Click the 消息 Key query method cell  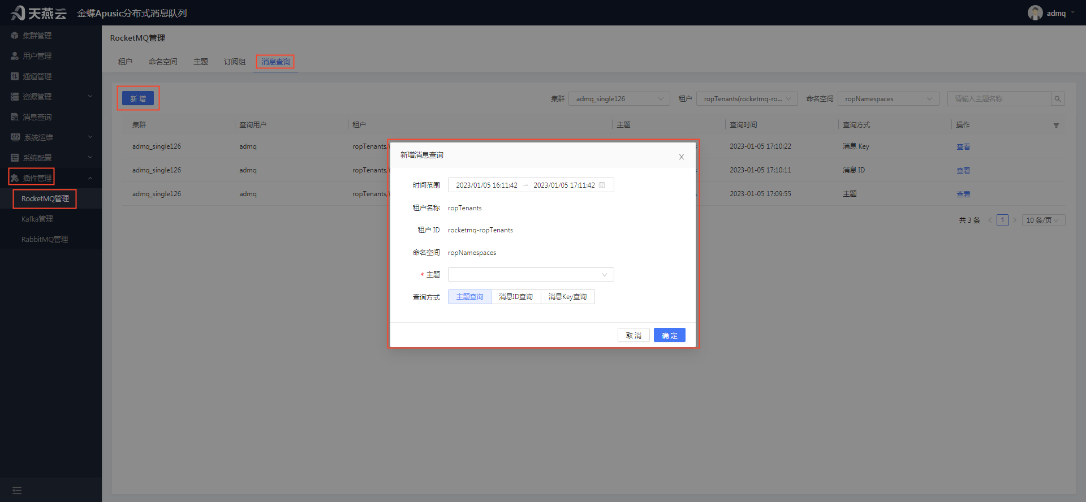856,146
